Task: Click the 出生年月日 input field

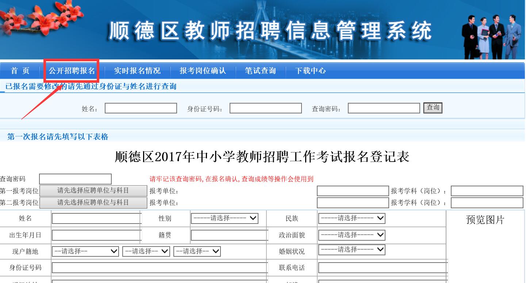Action: coord(96,235)
